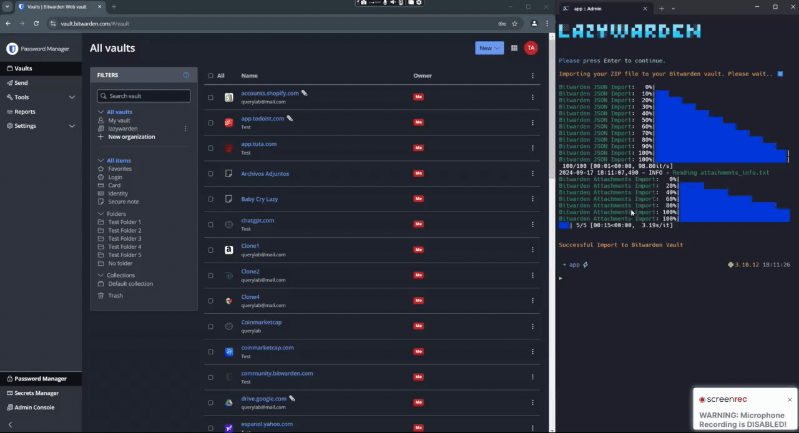Click the accounts.shopify.com site icon
This screenshot has width=799, height=433.
coord(229,97)
